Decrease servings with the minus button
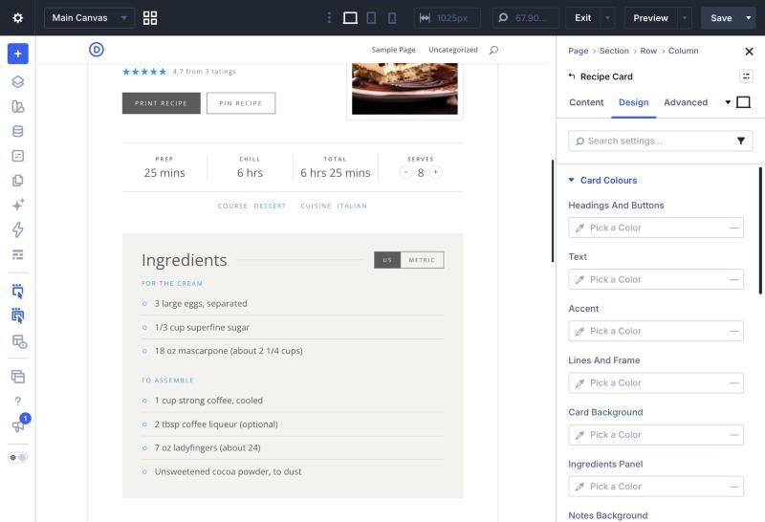Screen dimensions: 765x522 (x=405, y=172)
